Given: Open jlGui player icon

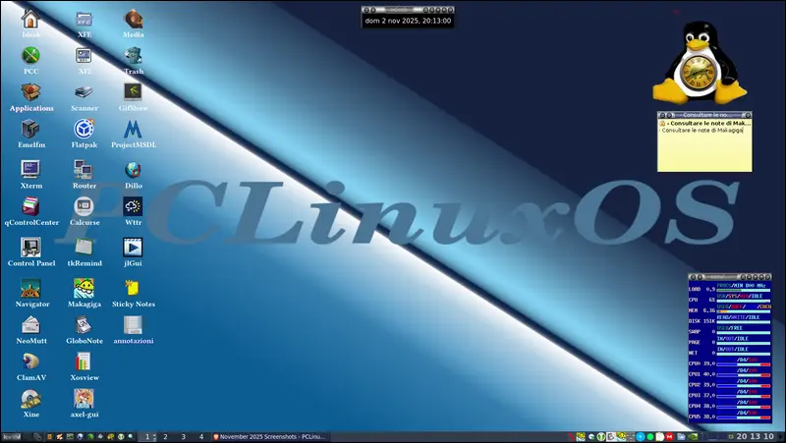Looking at the screenshot, I should (133, 248).
